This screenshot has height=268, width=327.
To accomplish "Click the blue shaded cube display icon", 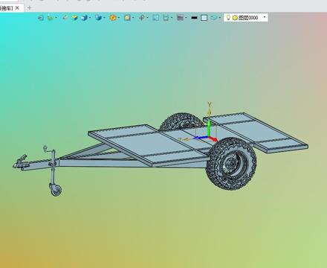I will pos(98,17).
